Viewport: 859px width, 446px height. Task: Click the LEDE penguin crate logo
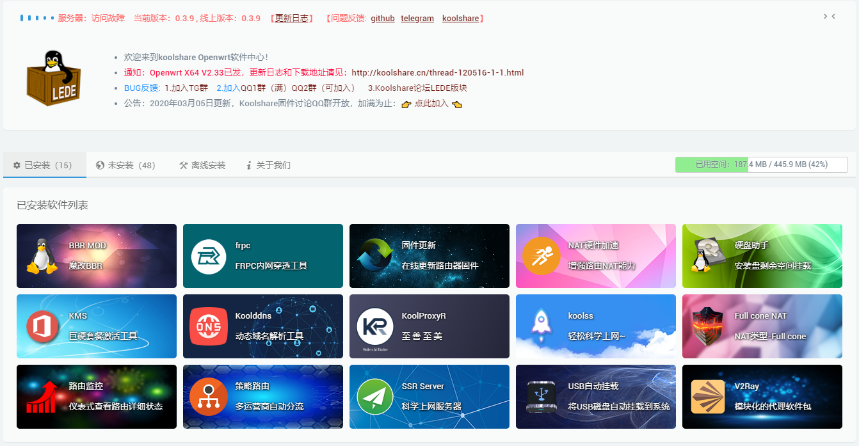(54, 78)
